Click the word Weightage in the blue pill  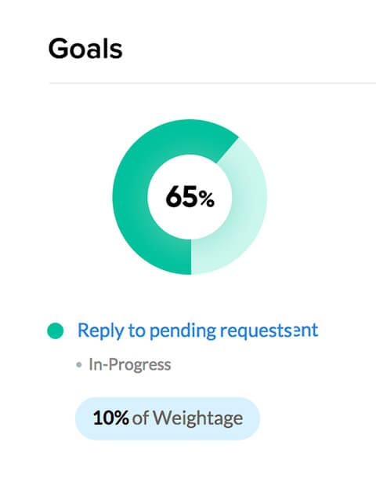(197, 418)
